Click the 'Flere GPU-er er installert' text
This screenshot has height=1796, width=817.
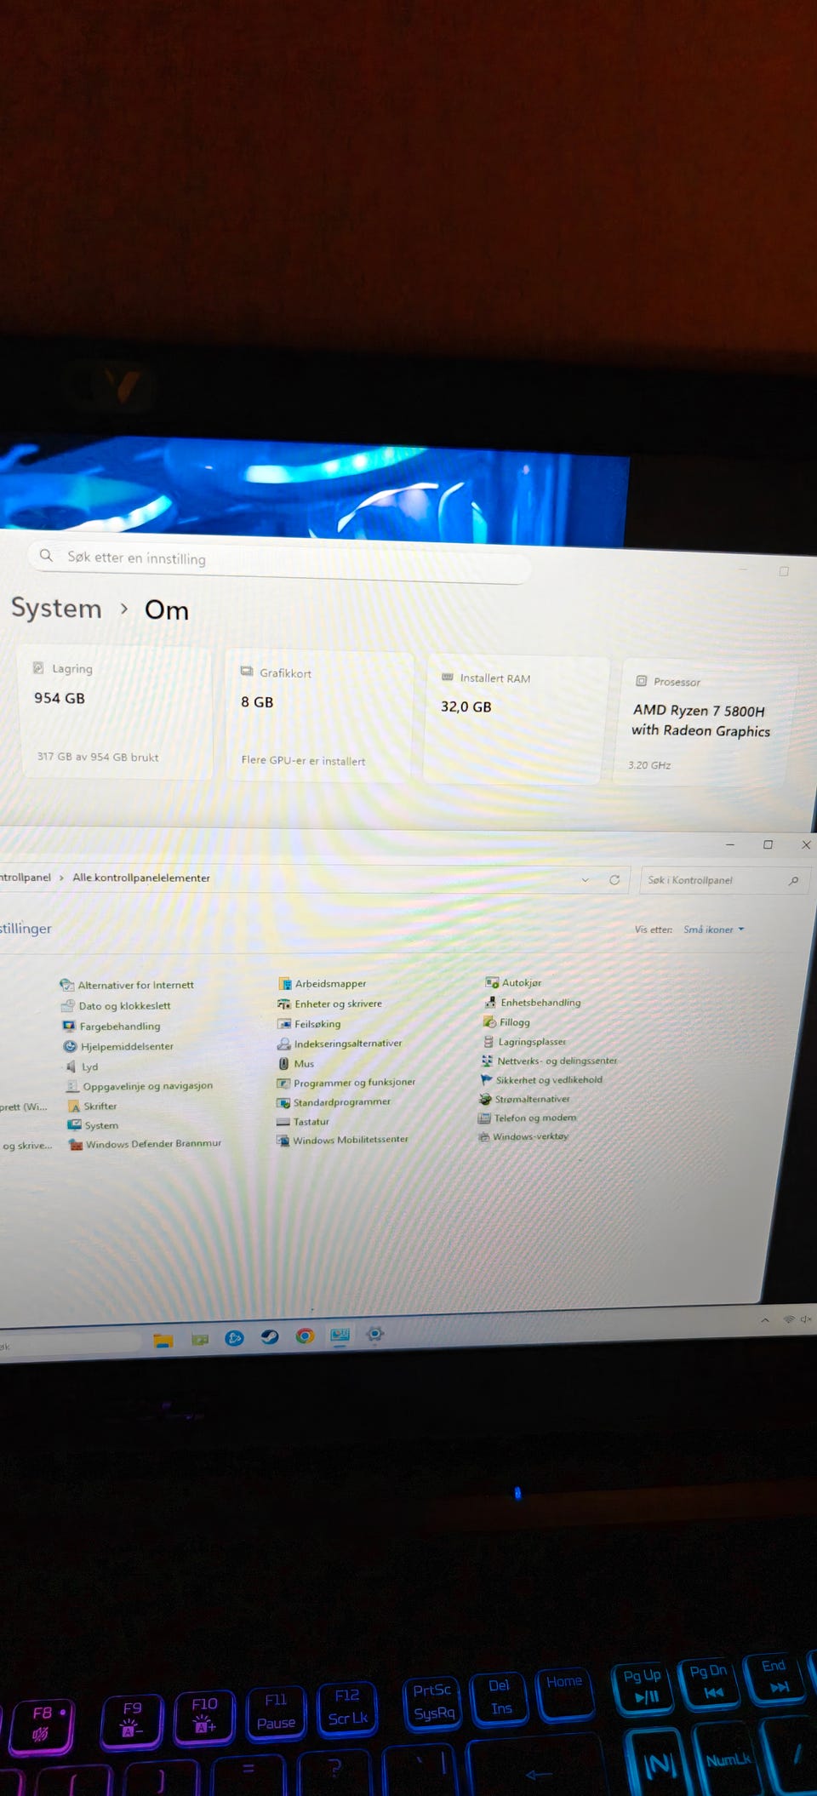tap(303, 760)
